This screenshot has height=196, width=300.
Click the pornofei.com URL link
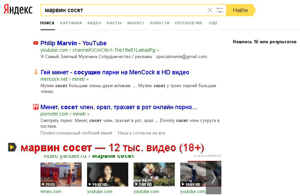63,114
